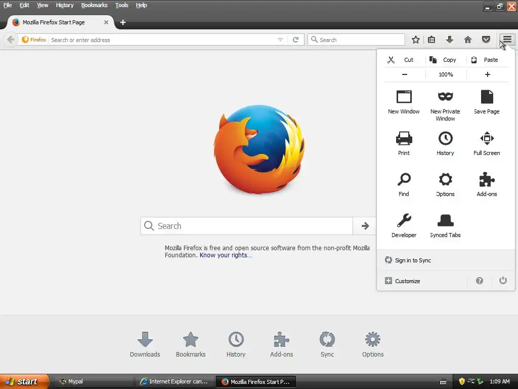Open the View menu

pyautogui.click(x=42, y=5)
